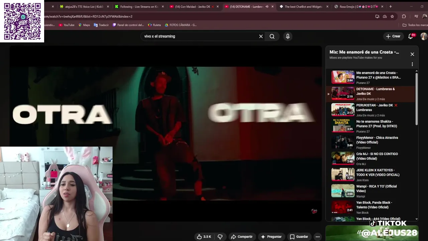Clear the YouTube search box text
This screenshot has height=241, width=428.
261,36
